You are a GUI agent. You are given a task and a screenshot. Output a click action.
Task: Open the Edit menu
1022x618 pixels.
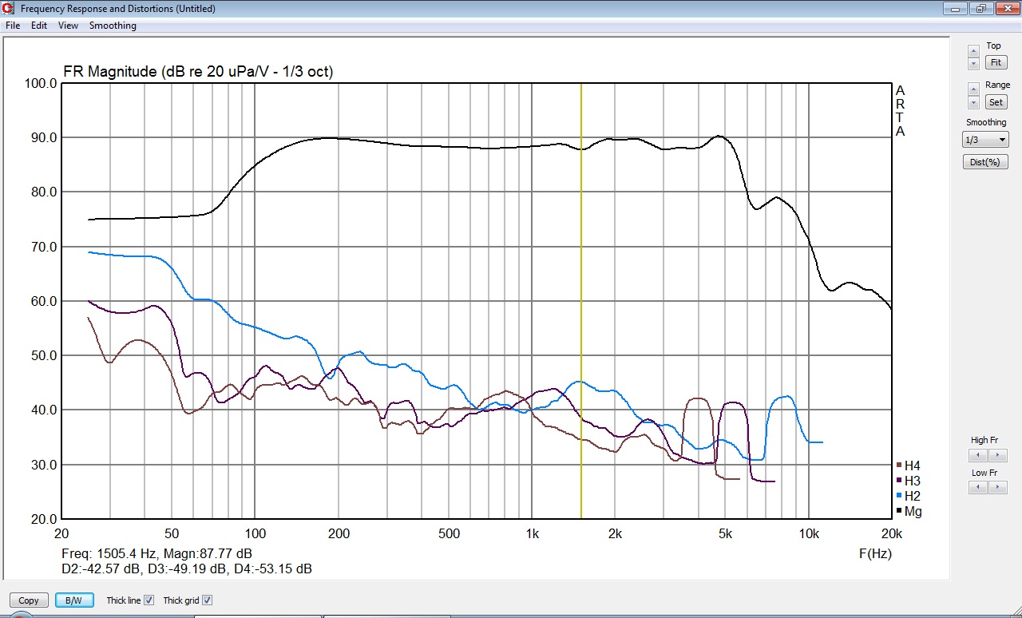(39, 26)
